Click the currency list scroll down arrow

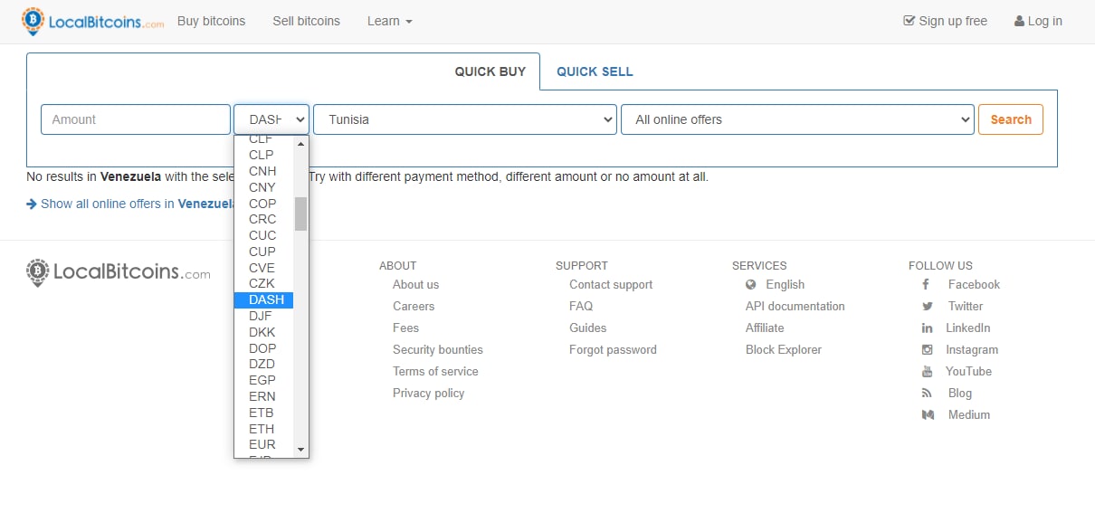[300, 450]
